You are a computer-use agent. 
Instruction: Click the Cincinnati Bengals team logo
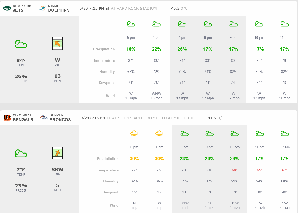(x=7, y=118)
